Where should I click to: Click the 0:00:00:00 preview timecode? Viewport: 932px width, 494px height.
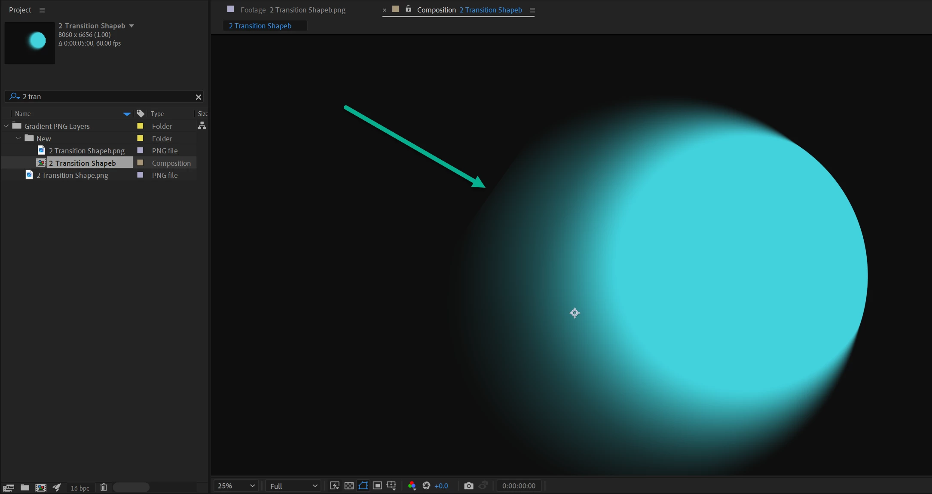[x=519, y=486]
